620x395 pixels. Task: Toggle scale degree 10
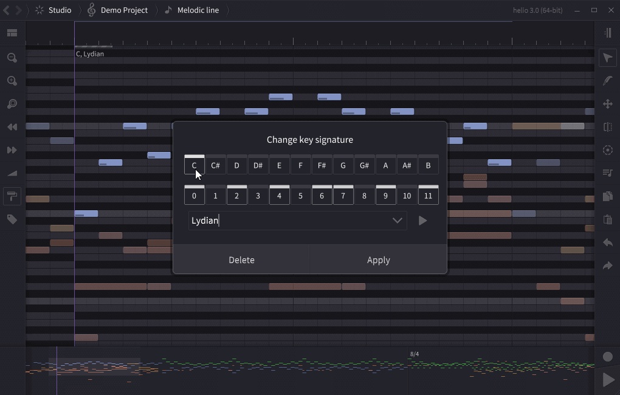pos(407,195)
